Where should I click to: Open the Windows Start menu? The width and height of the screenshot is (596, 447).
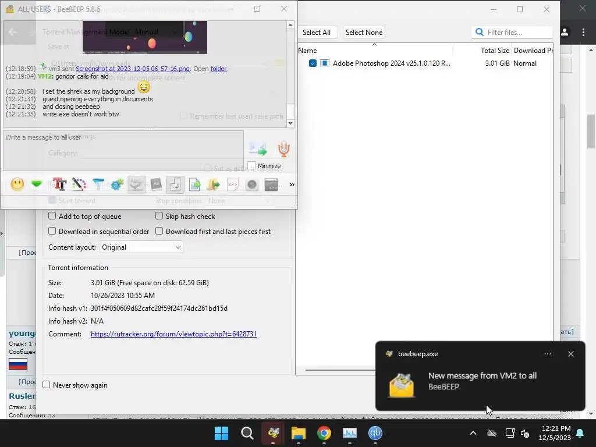pyautogui.click(x=222, y=433)
